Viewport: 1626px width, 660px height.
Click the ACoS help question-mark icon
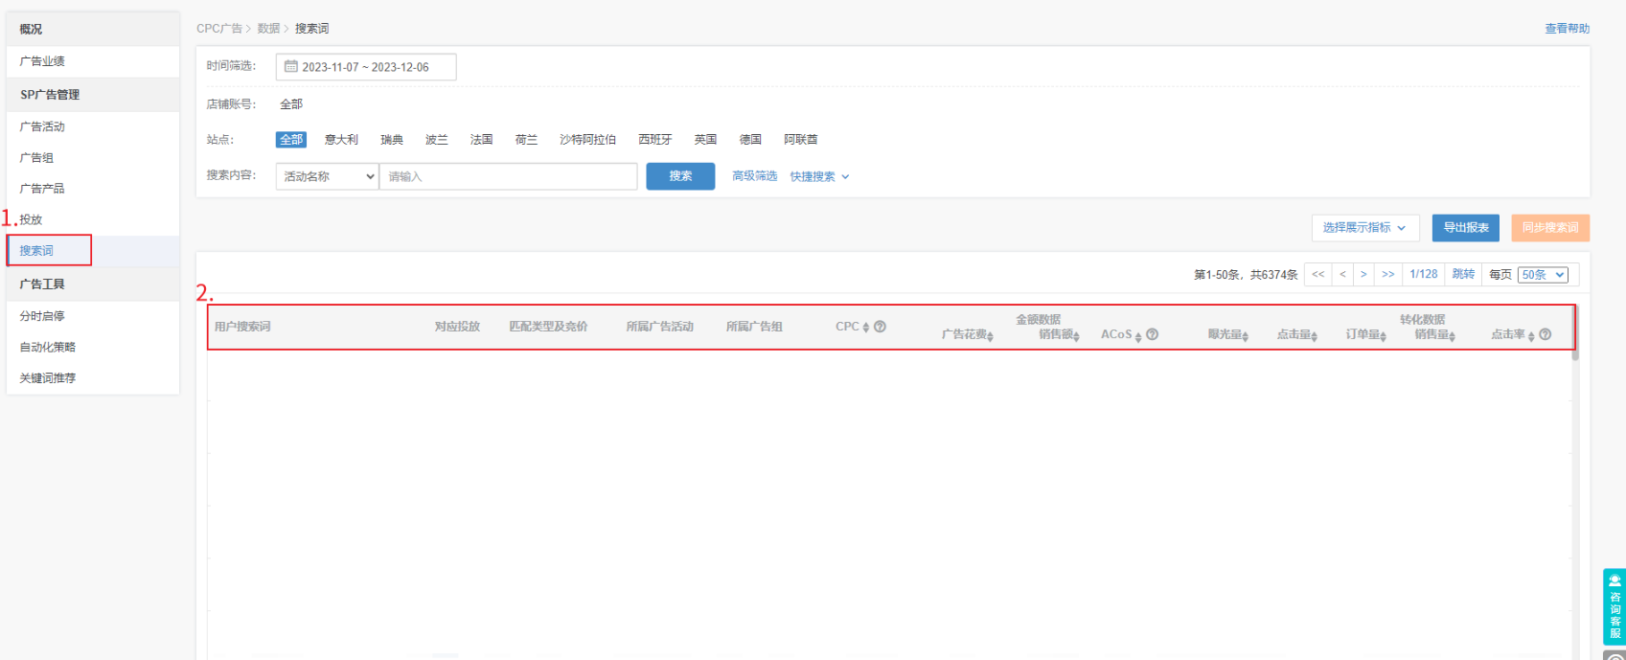click(x=1152, y=334)
